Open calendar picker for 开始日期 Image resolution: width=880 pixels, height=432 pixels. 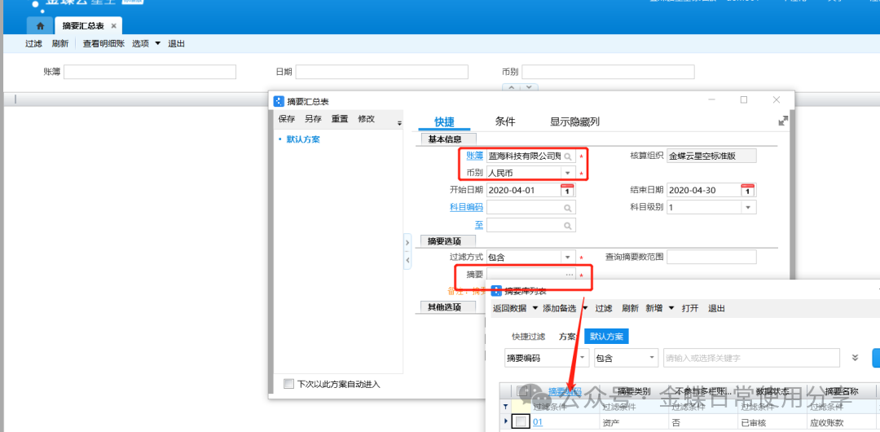(567, 190)
